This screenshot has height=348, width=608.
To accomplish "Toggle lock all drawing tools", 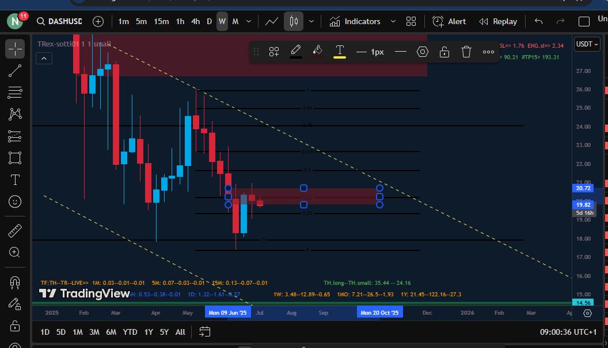I will coord(15,326).
